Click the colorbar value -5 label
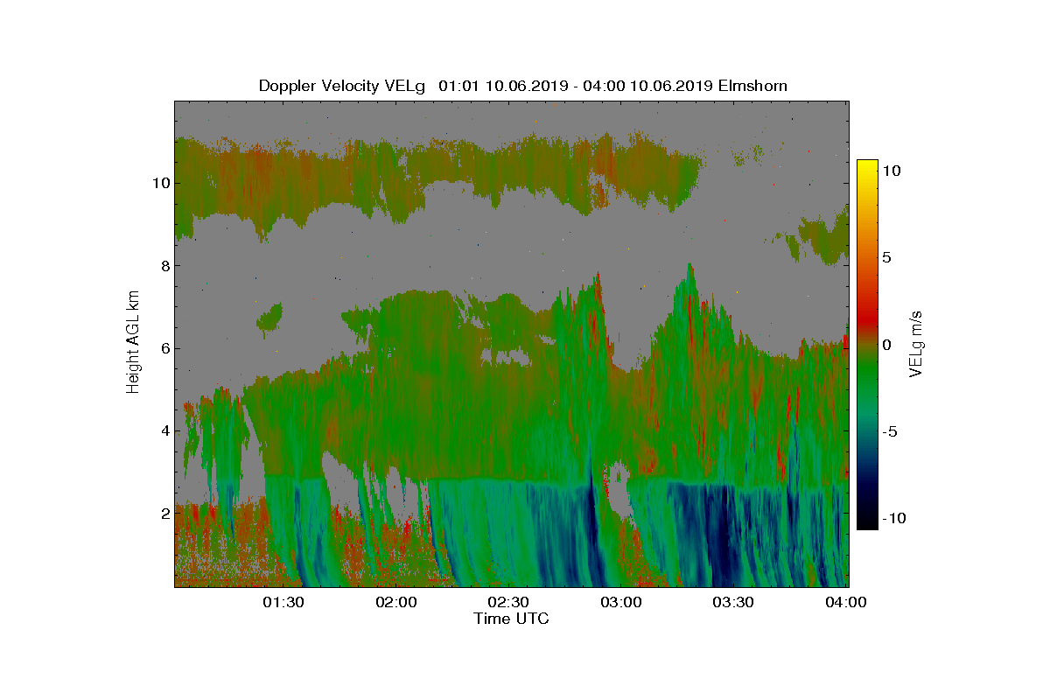The height and width of the screenshot is (700, 1050). point(890,431)
